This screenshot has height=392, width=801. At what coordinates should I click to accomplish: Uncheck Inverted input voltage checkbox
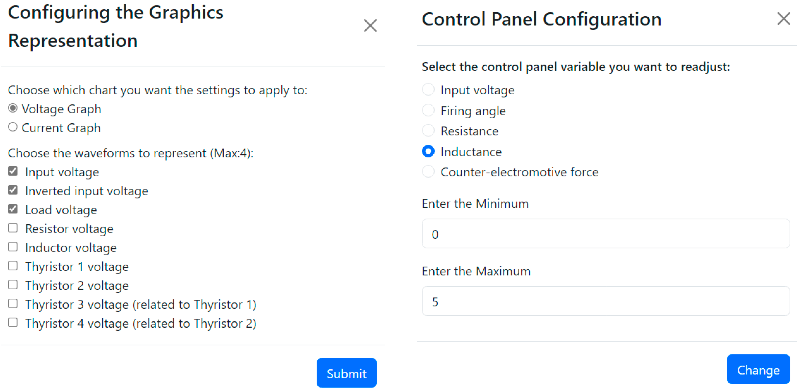click(13, 190)
